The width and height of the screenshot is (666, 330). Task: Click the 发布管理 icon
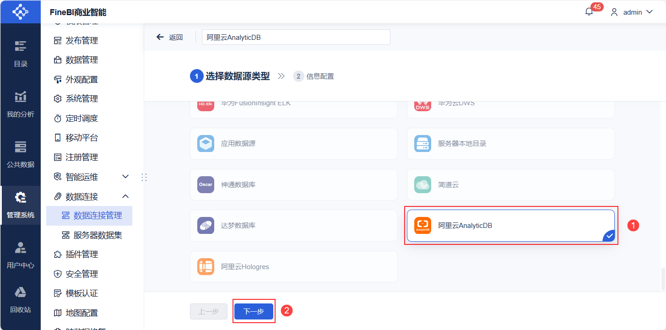pos(58,41)
